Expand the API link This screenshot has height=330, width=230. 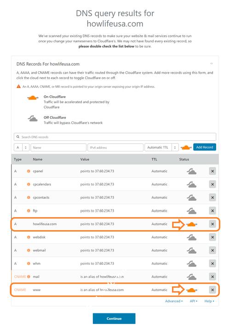(x=194, y=301)
